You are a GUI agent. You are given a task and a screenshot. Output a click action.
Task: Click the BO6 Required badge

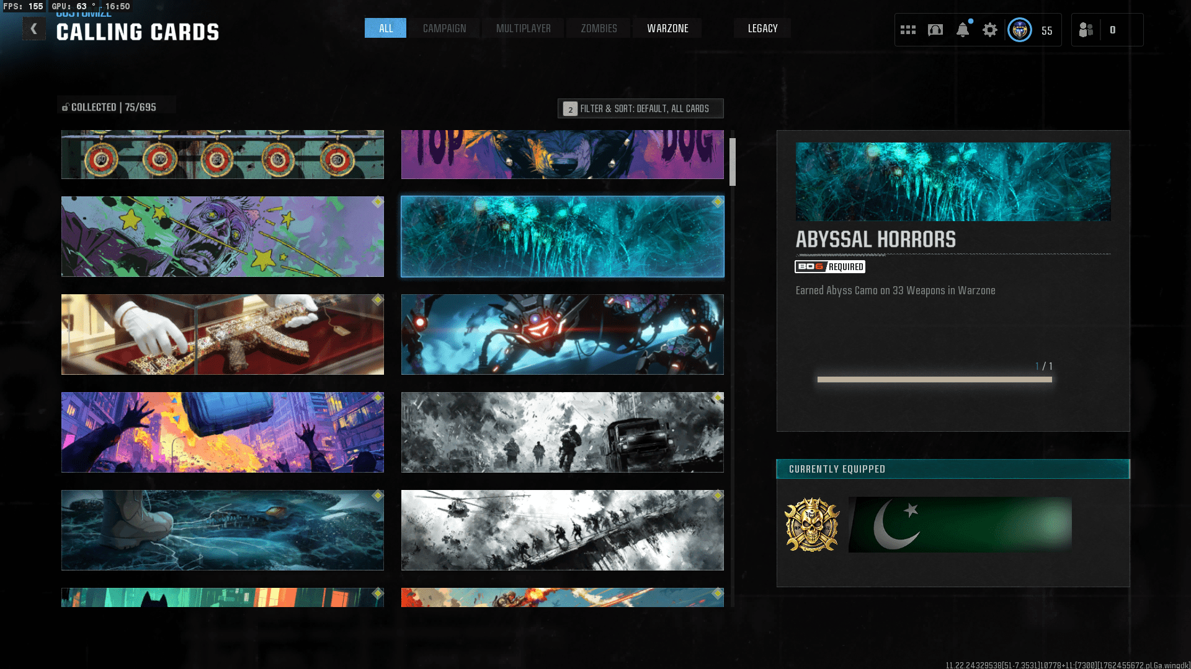tap(830, 266)
